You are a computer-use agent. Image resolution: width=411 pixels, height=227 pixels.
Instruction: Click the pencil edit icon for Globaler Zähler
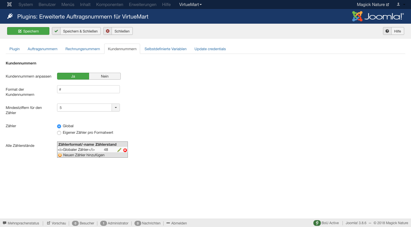pyautogui.click(x=119, y=150)
